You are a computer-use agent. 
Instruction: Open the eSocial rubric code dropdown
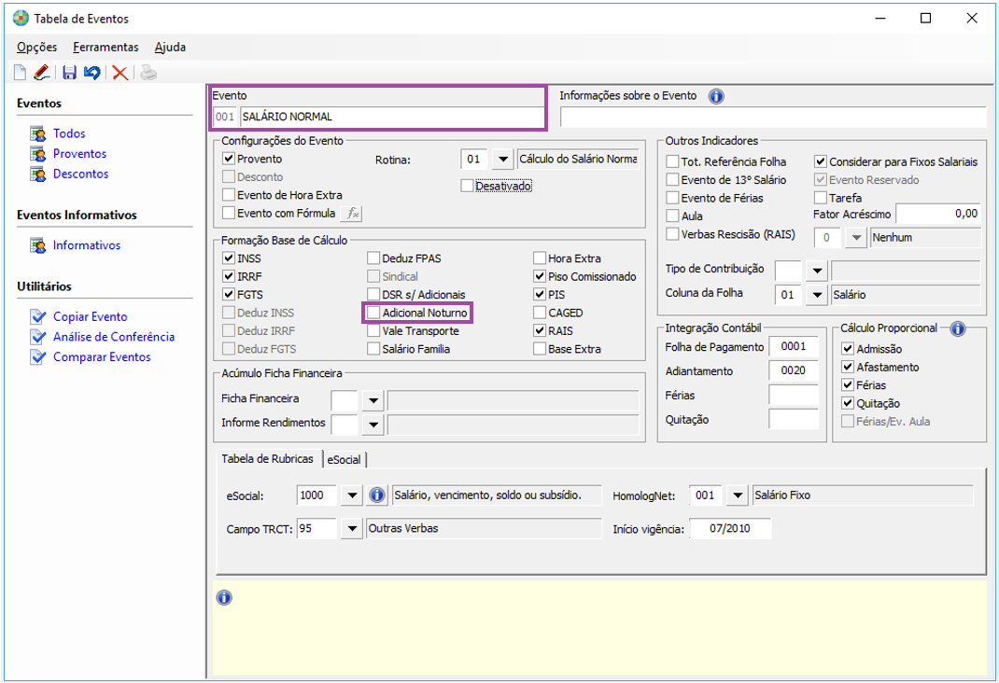pyautogui.click(x=352, y=495)
